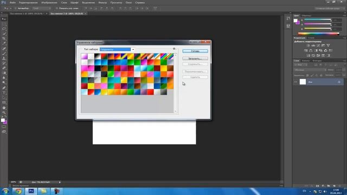
Task: Open the collapsed History panel icon
Action: pyautogui.click(x=288, y=18)
